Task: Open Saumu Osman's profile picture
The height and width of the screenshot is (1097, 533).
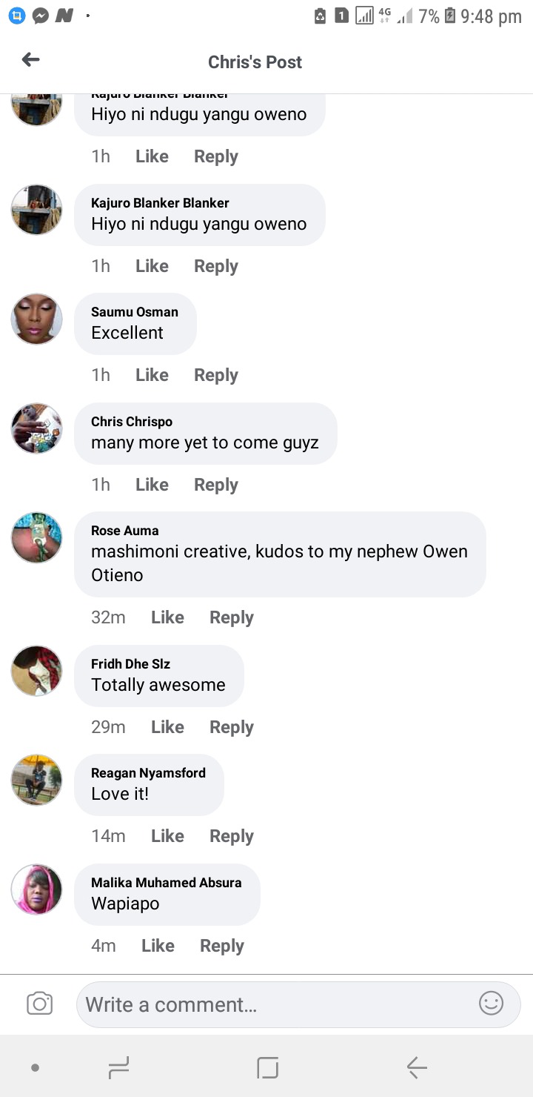Action: point(36,319)
